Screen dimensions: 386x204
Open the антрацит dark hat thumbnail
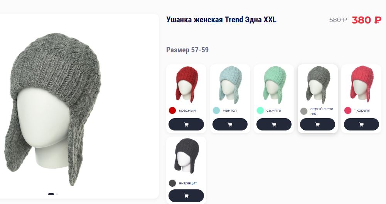pyautogui.click(x=187, y=156)
